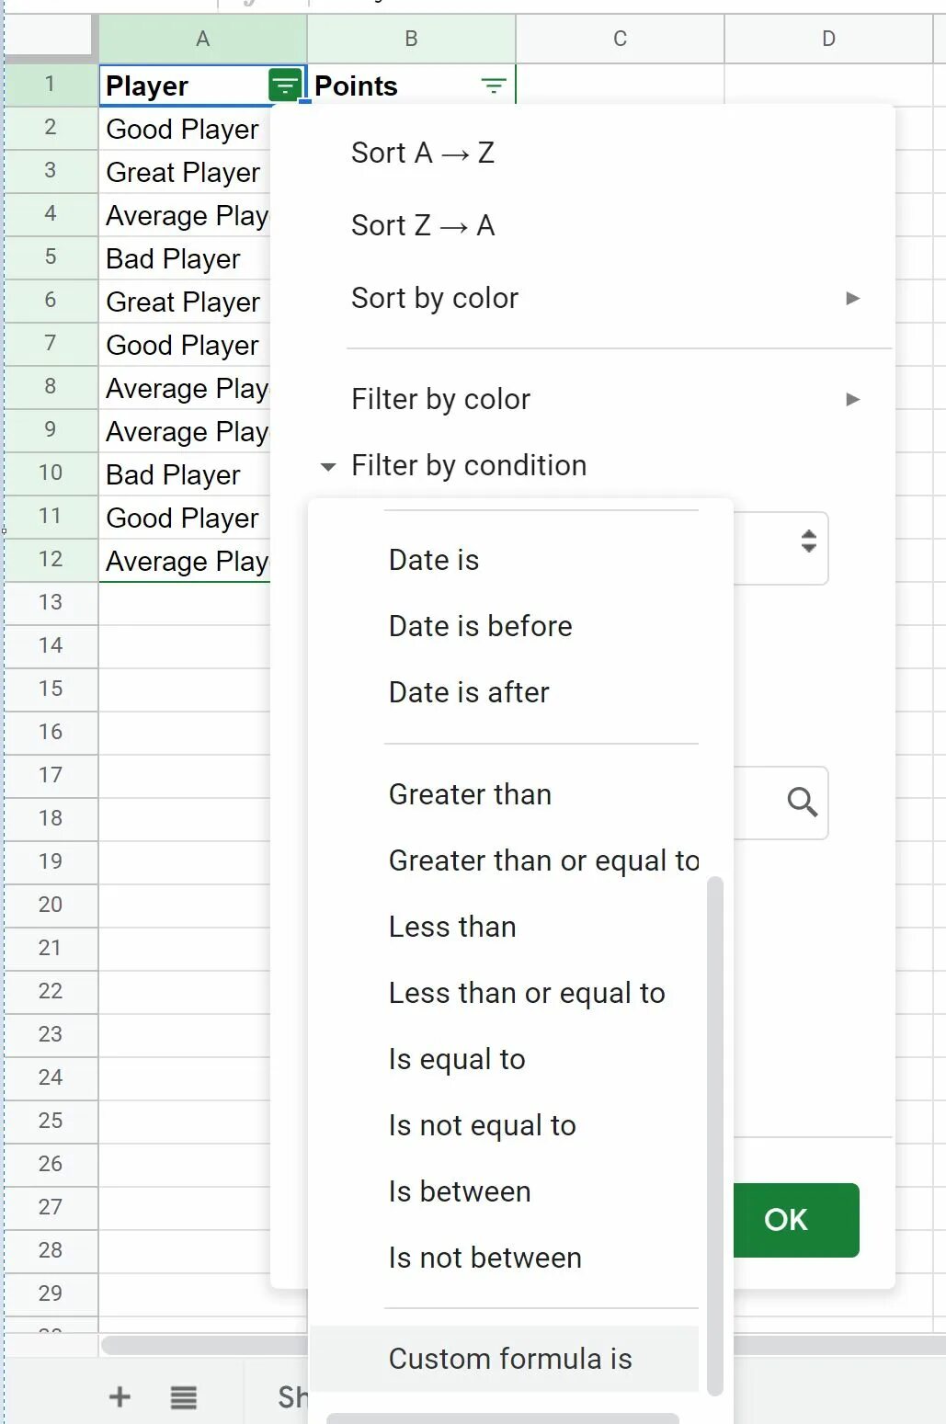946x1424 pixels.
Task: Open the condition dropdown stepper arrows
Action: (x=808, y=541)
